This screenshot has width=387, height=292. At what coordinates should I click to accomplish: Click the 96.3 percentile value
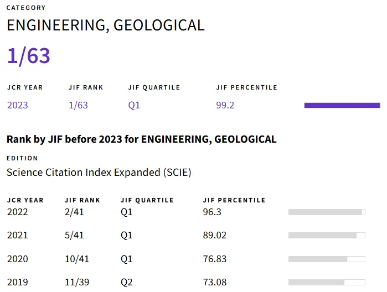click(212, 211)
